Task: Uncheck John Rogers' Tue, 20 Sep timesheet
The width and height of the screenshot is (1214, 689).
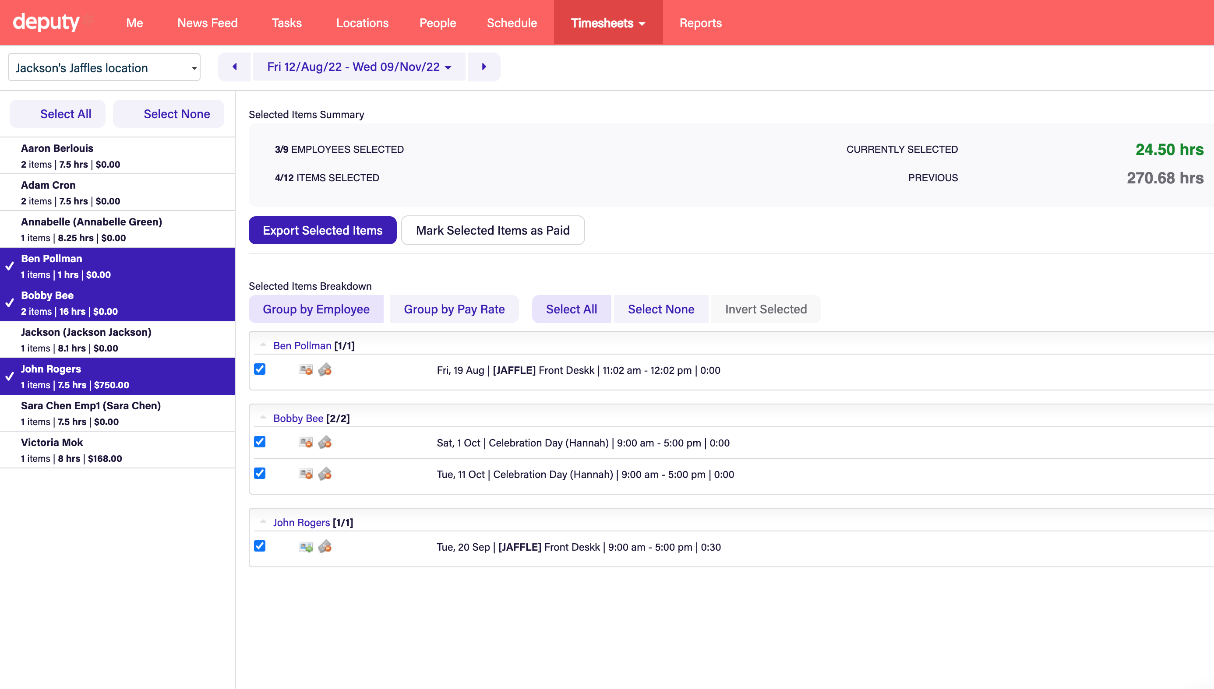Action: point(260,546)
